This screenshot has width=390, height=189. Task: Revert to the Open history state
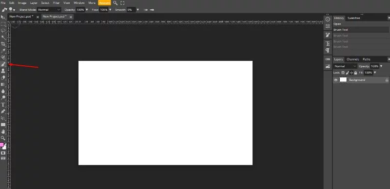point(361,24)
